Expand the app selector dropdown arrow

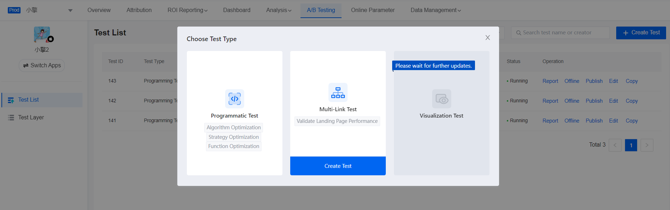pos(70,11)
